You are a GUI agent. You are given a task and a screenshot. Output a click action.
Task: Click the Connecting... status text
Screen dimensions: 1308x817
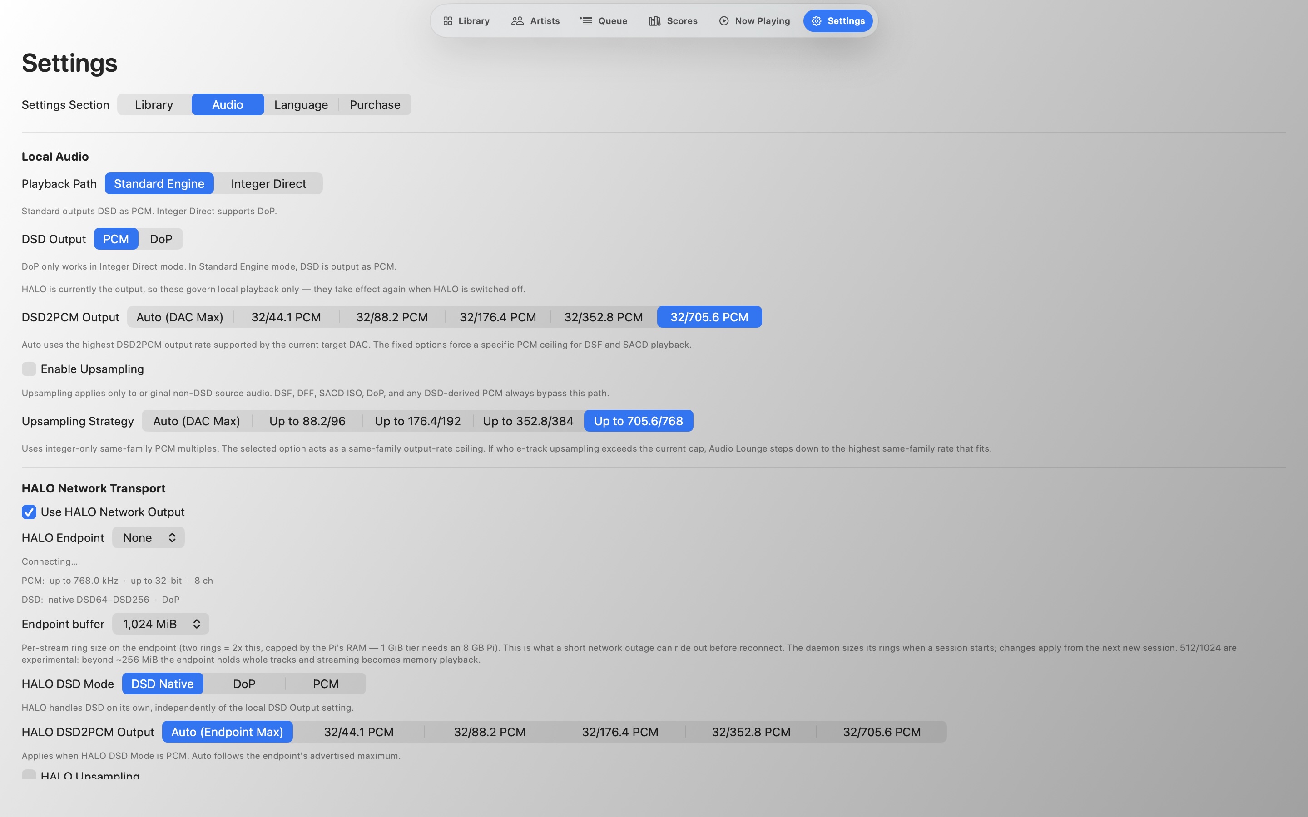tap(50, 562)
